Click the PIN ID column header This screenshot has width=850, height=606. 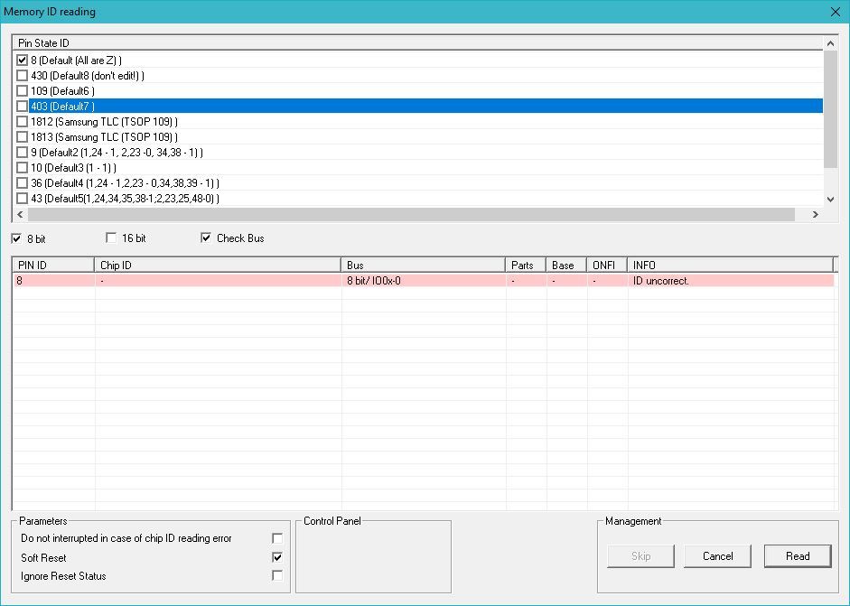[53, 265]
